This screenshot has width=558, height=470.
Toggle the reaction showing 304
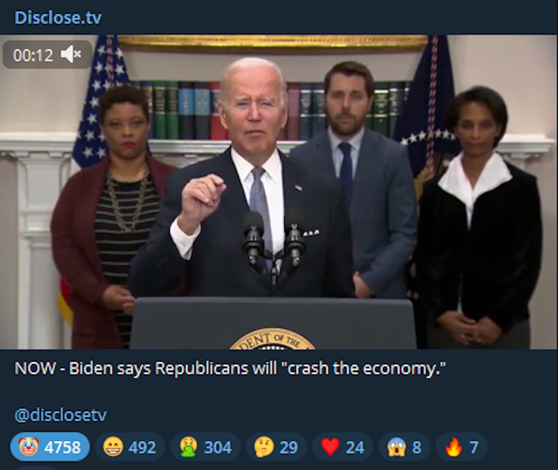pos(205,447)
